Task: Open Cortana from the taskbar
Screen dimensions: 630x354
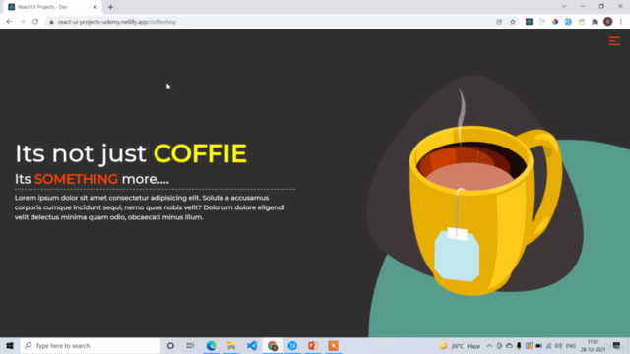Action: pyautogui.click(x=170, y=345)
